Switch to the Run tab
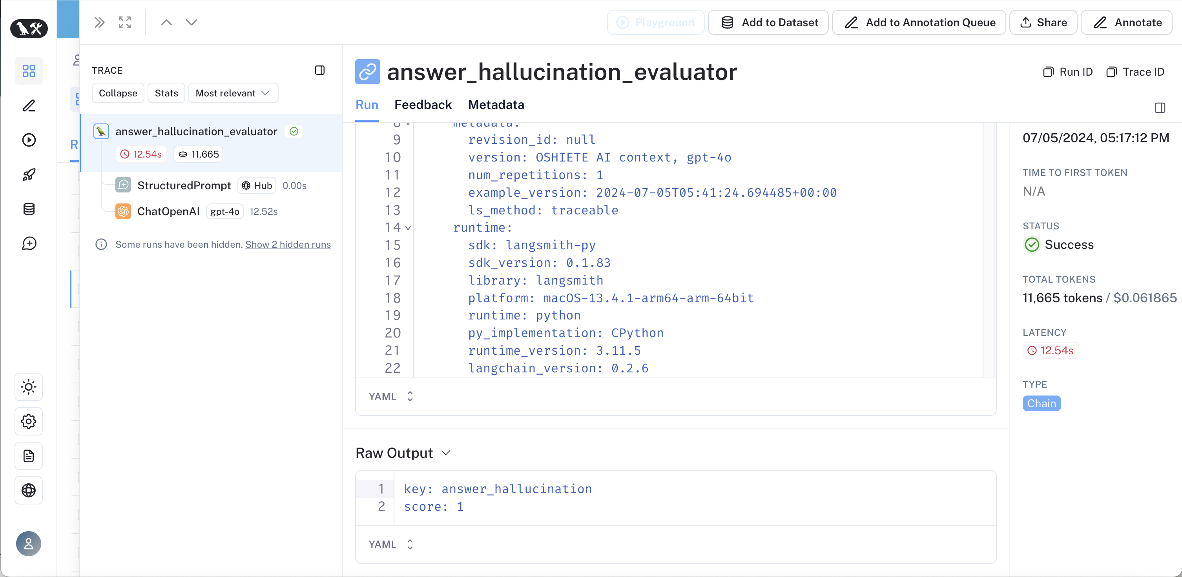This screenshot has height=577, width=1182. [367, 105]
